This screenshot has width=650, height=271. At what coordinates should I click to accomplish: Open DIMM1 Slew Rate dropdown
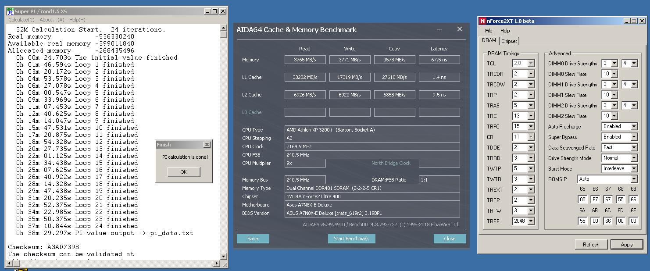[x=614, y=95]
